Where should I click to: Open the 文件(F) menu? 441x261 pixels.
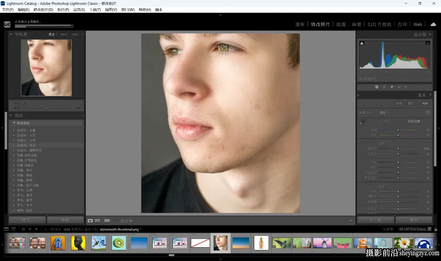coord(8,10)
